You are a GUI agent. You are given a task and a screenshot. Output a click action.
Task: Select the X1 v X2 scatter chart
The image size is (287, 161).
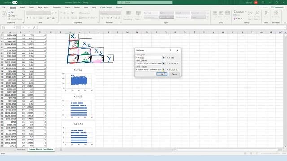[78, 80]
